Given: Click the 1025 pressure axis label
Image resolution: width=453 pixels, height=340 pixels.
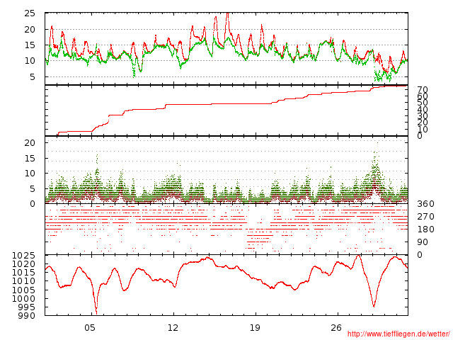Looking at the screenshot, I should [23, 255].
